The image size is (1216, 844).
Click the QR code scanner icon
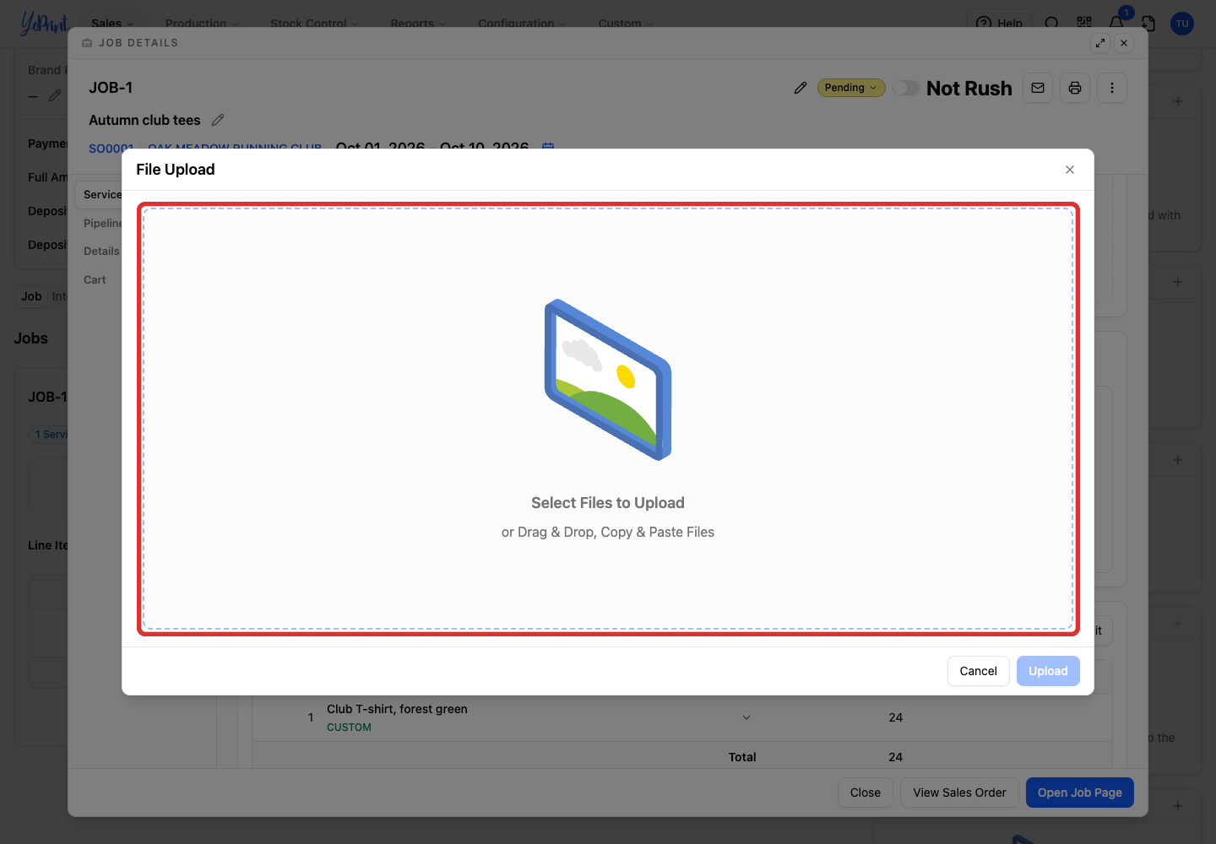coord(1084,23)
